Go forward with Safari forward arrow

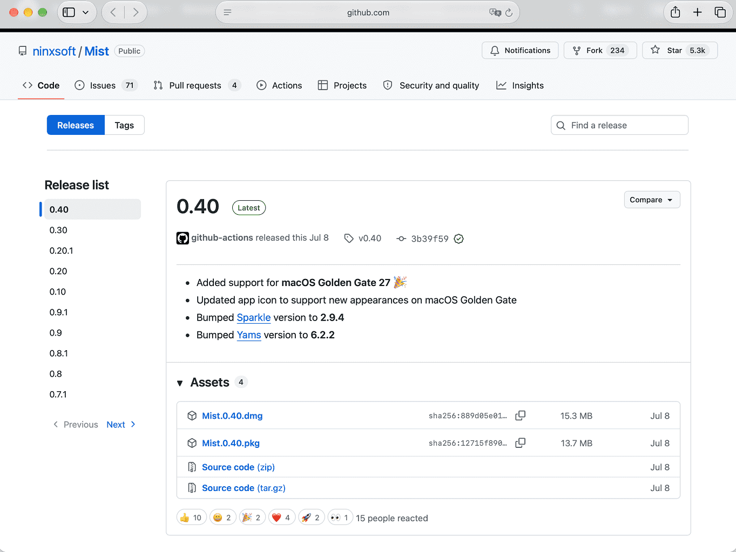(x=136, y=12)
